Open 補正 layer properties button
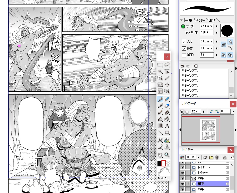The width and height of the screenshot is (237, 193). coord(227,184)
